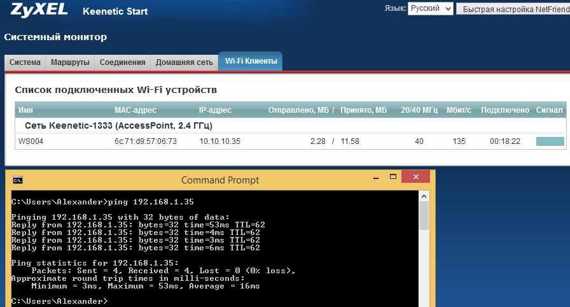Click the Сеть Keenetic-1333 network group row
The image size is (570, 307).
coord(118,125)
